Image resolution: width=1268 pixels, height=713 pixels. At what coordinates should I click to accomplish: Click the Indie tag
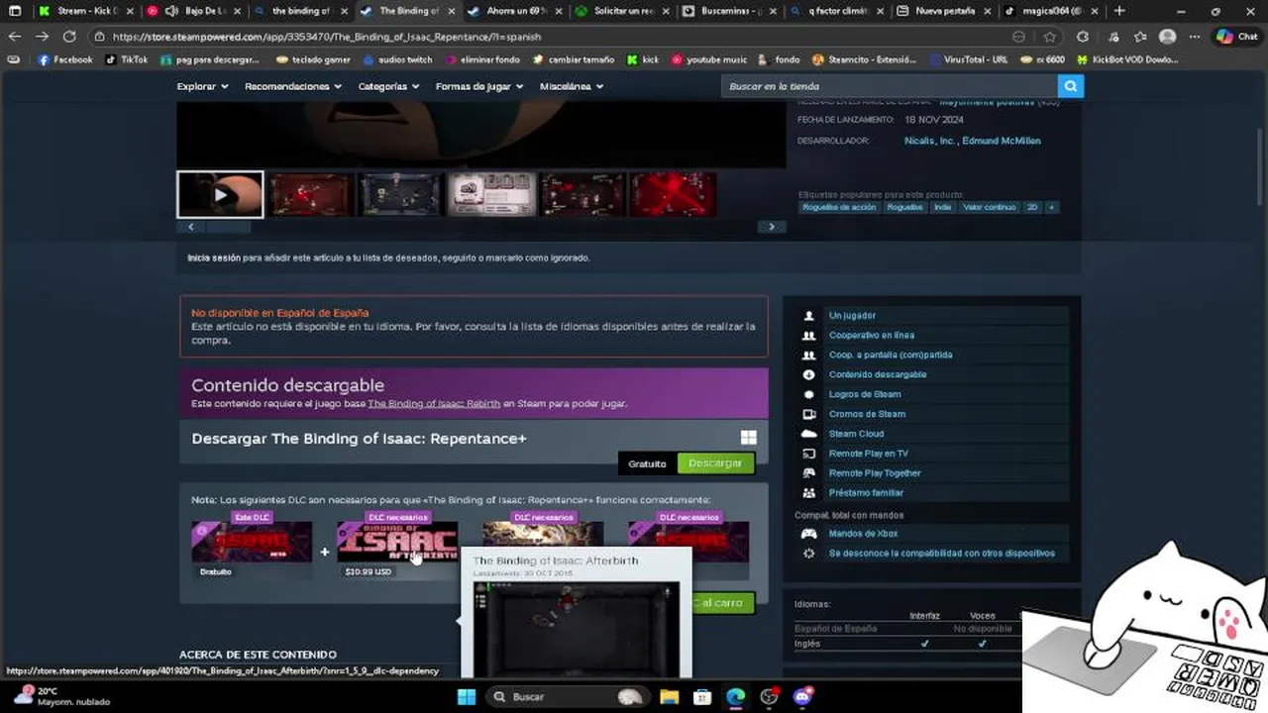942,207
